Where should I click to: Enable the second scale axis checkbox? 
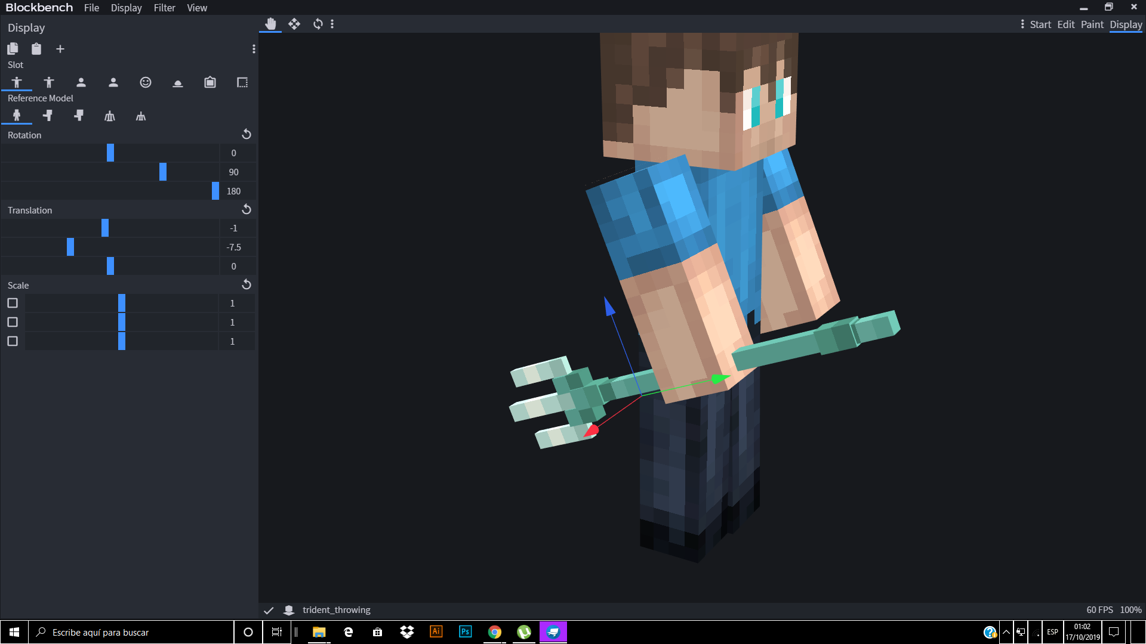click(13, 322)
